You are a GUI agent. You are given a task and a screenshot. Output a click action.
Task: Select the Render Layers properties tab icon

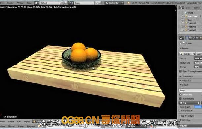point(190,38)
